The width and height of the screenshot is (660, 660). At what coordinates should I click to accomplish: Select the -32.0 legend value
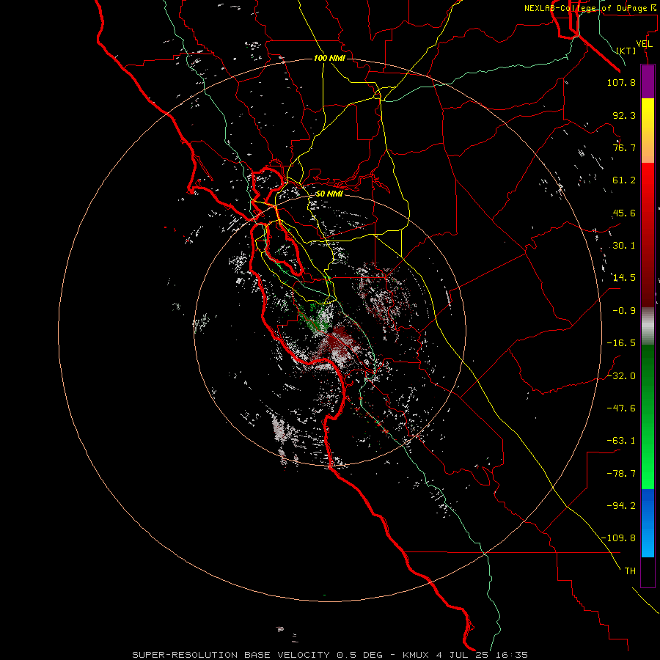pos(621,376)
